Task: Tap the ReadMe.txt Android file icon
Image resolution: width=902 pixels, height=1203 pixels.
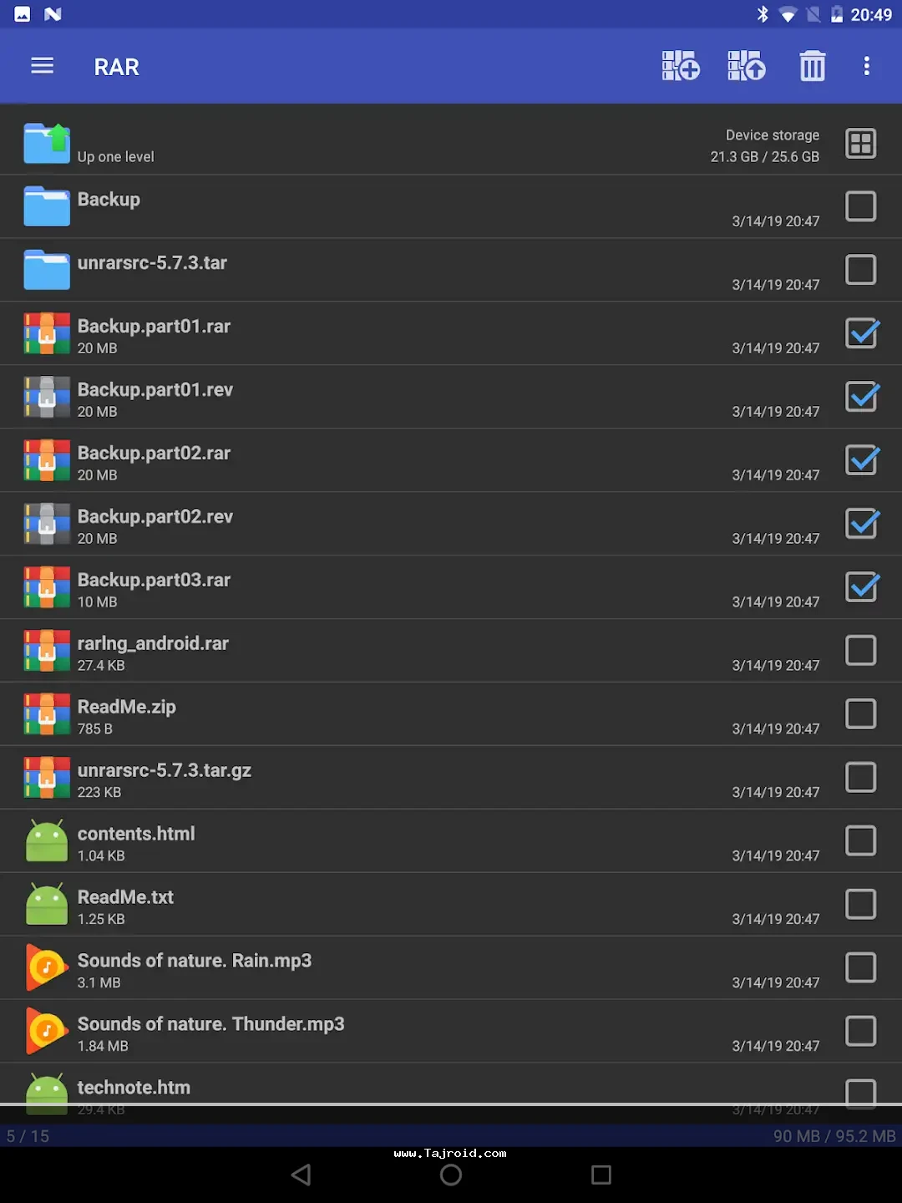Action: click(47, 904)
